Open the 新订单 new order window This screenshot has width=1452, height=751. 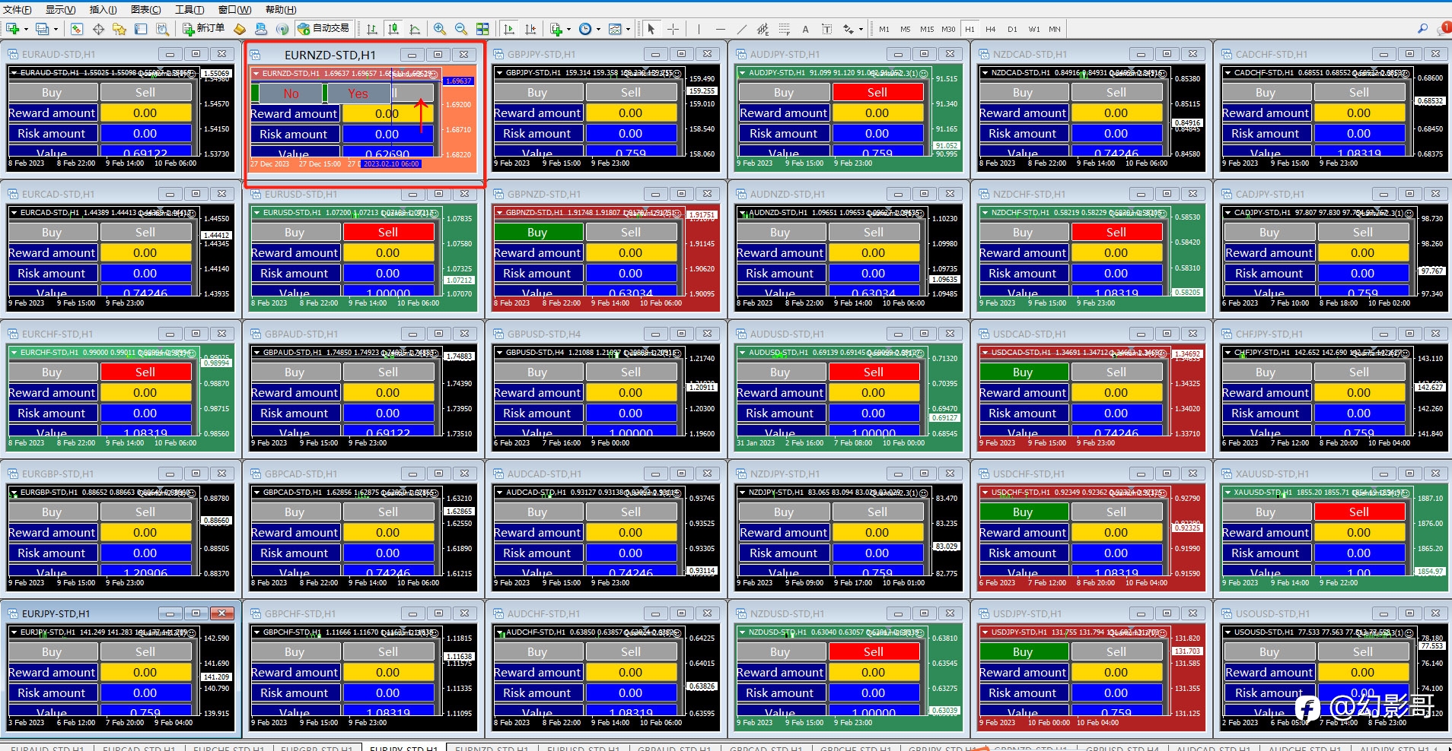204,29
